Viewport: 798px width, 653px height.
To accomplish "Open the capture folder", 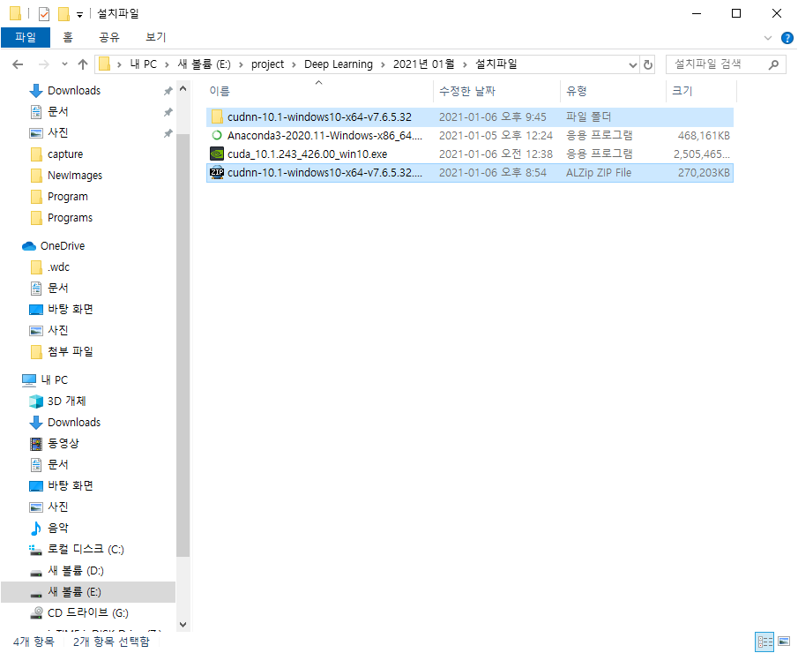I will tap(65, 154).
